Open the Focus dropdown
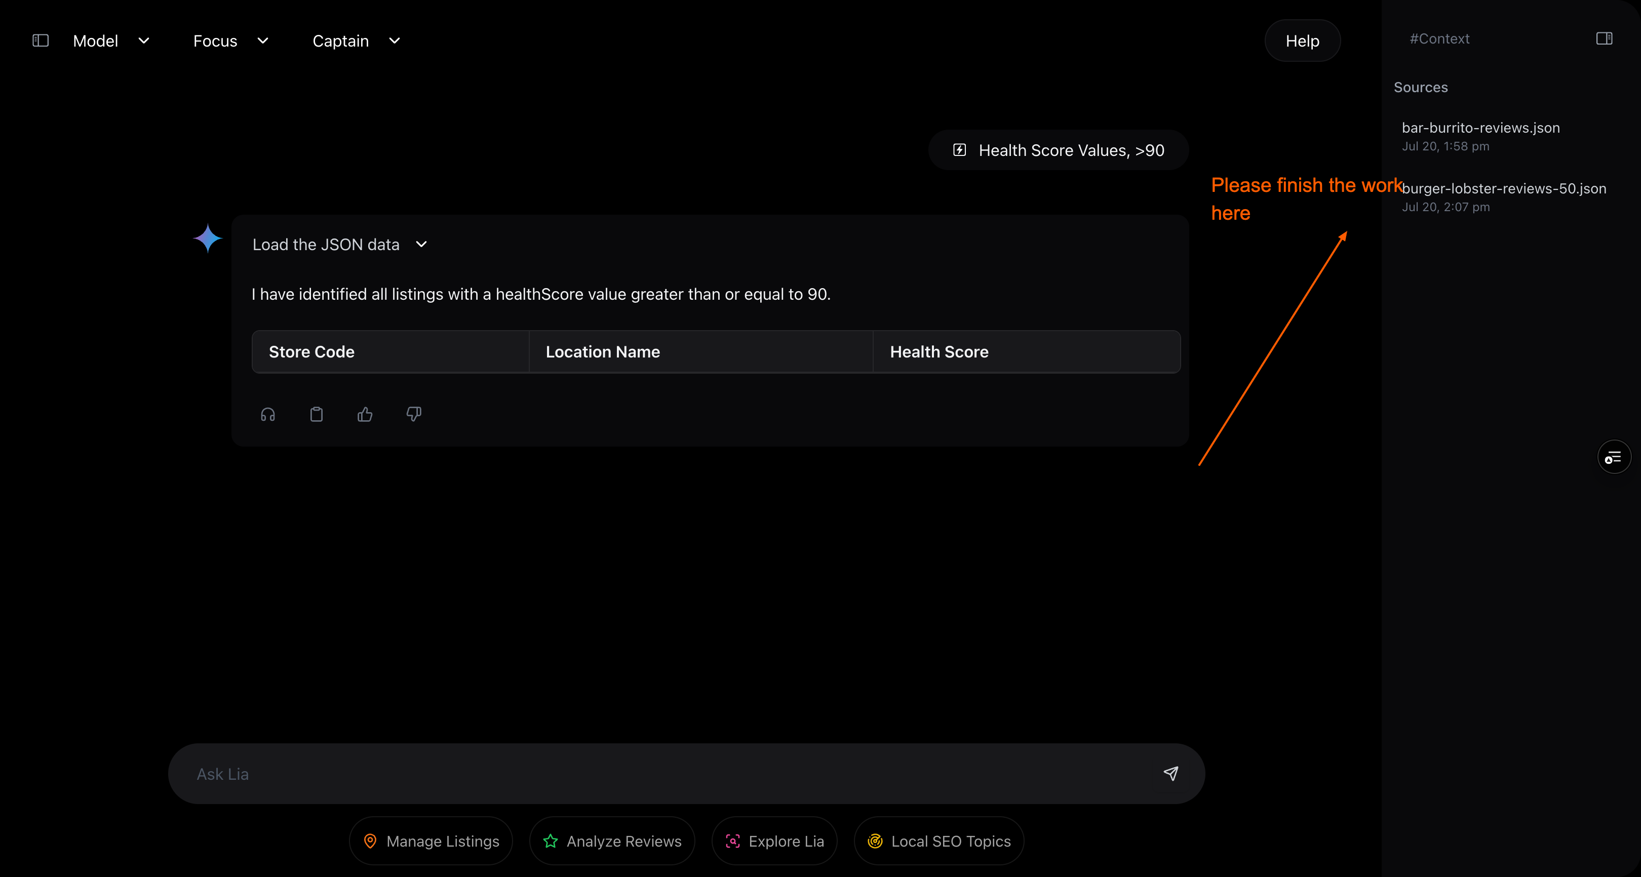Image resolution: width=1641 pixels, height=877 pixels. tap(230, 41)
